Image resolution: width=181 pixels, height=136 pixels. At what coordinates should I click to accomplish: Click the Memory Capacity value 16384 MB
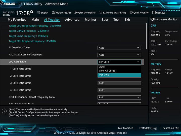coord(156,83)
